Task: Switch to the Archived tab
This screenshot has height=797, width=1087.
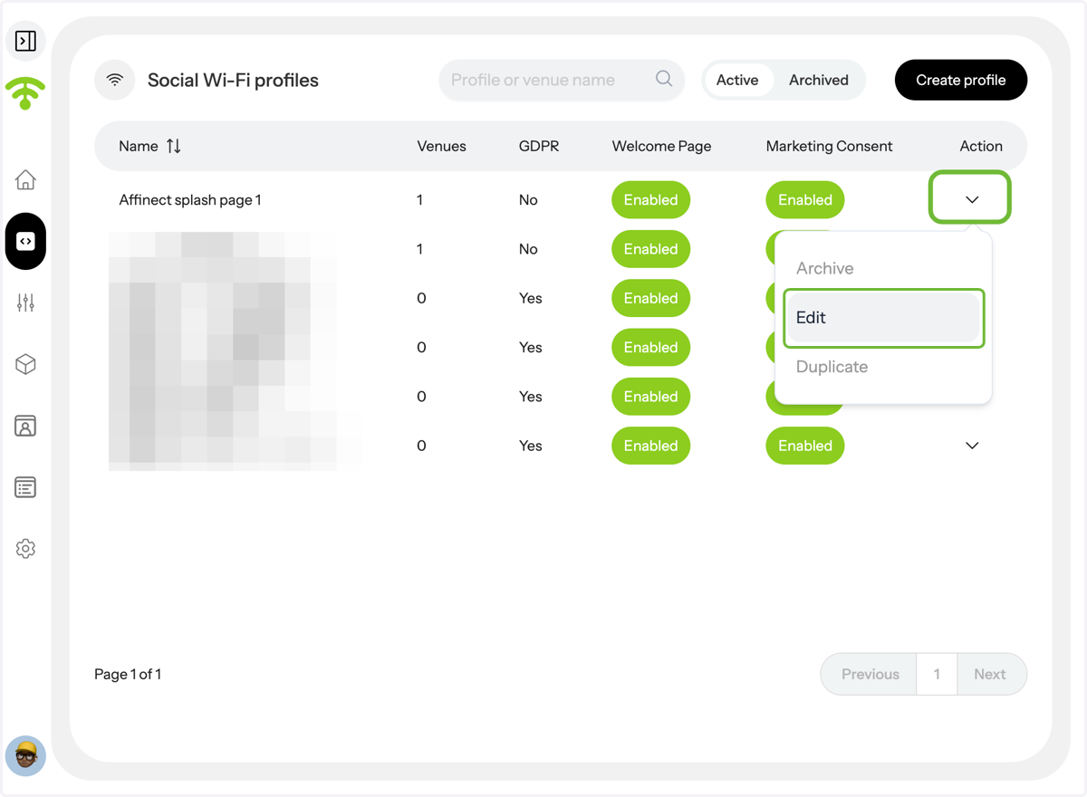Action: (819, 80)
